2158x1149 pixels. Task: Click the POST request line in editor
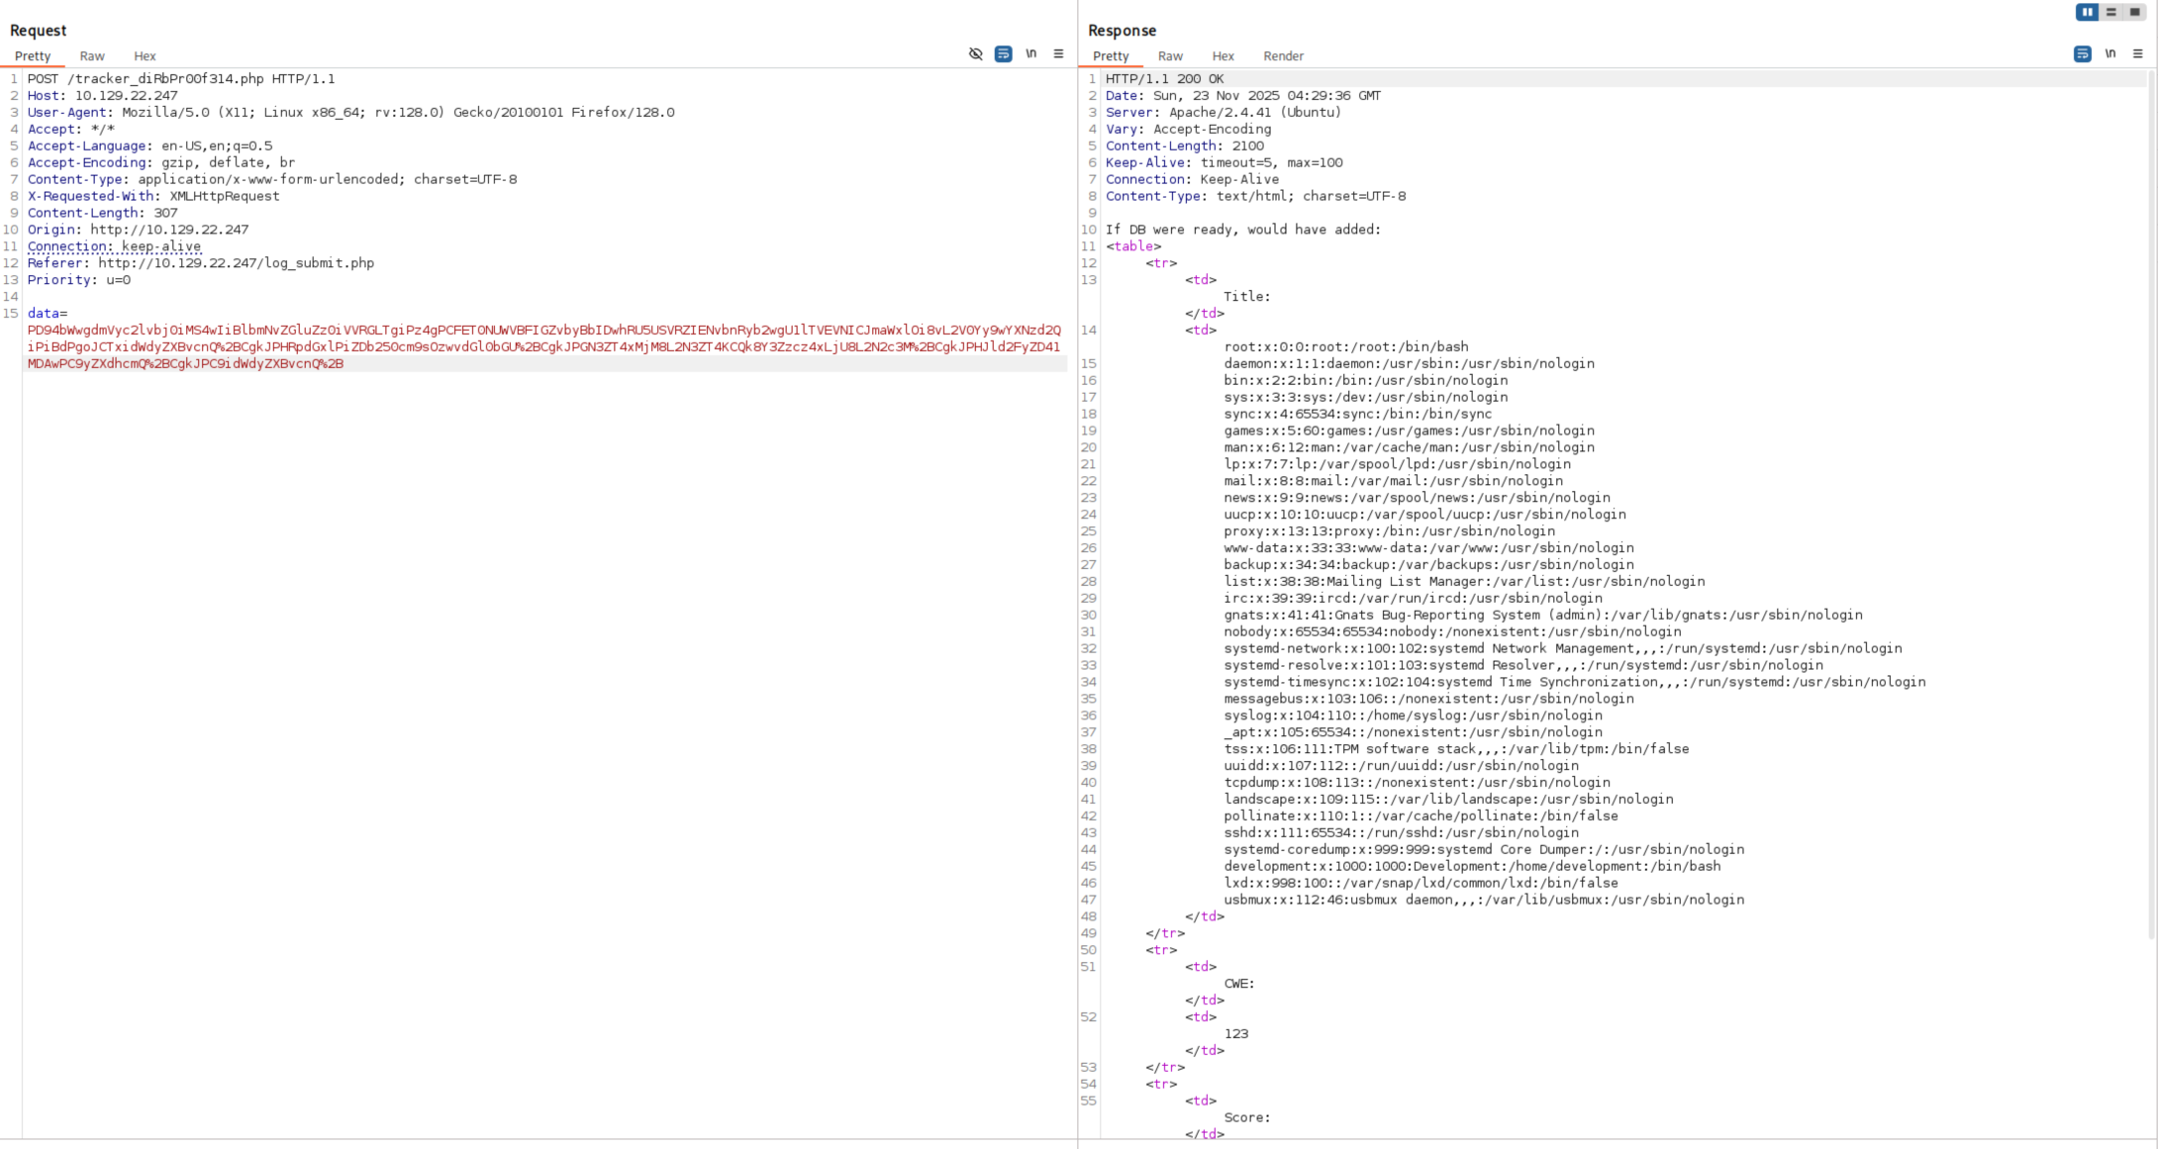click(181, 79)
